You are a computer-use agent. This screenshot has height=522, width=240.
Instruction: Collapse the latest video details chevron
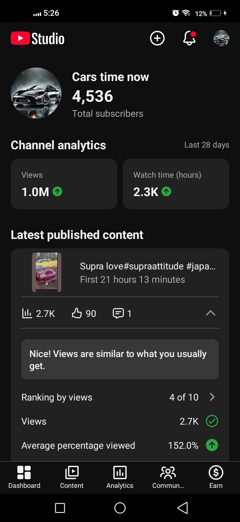click(211, 313)
